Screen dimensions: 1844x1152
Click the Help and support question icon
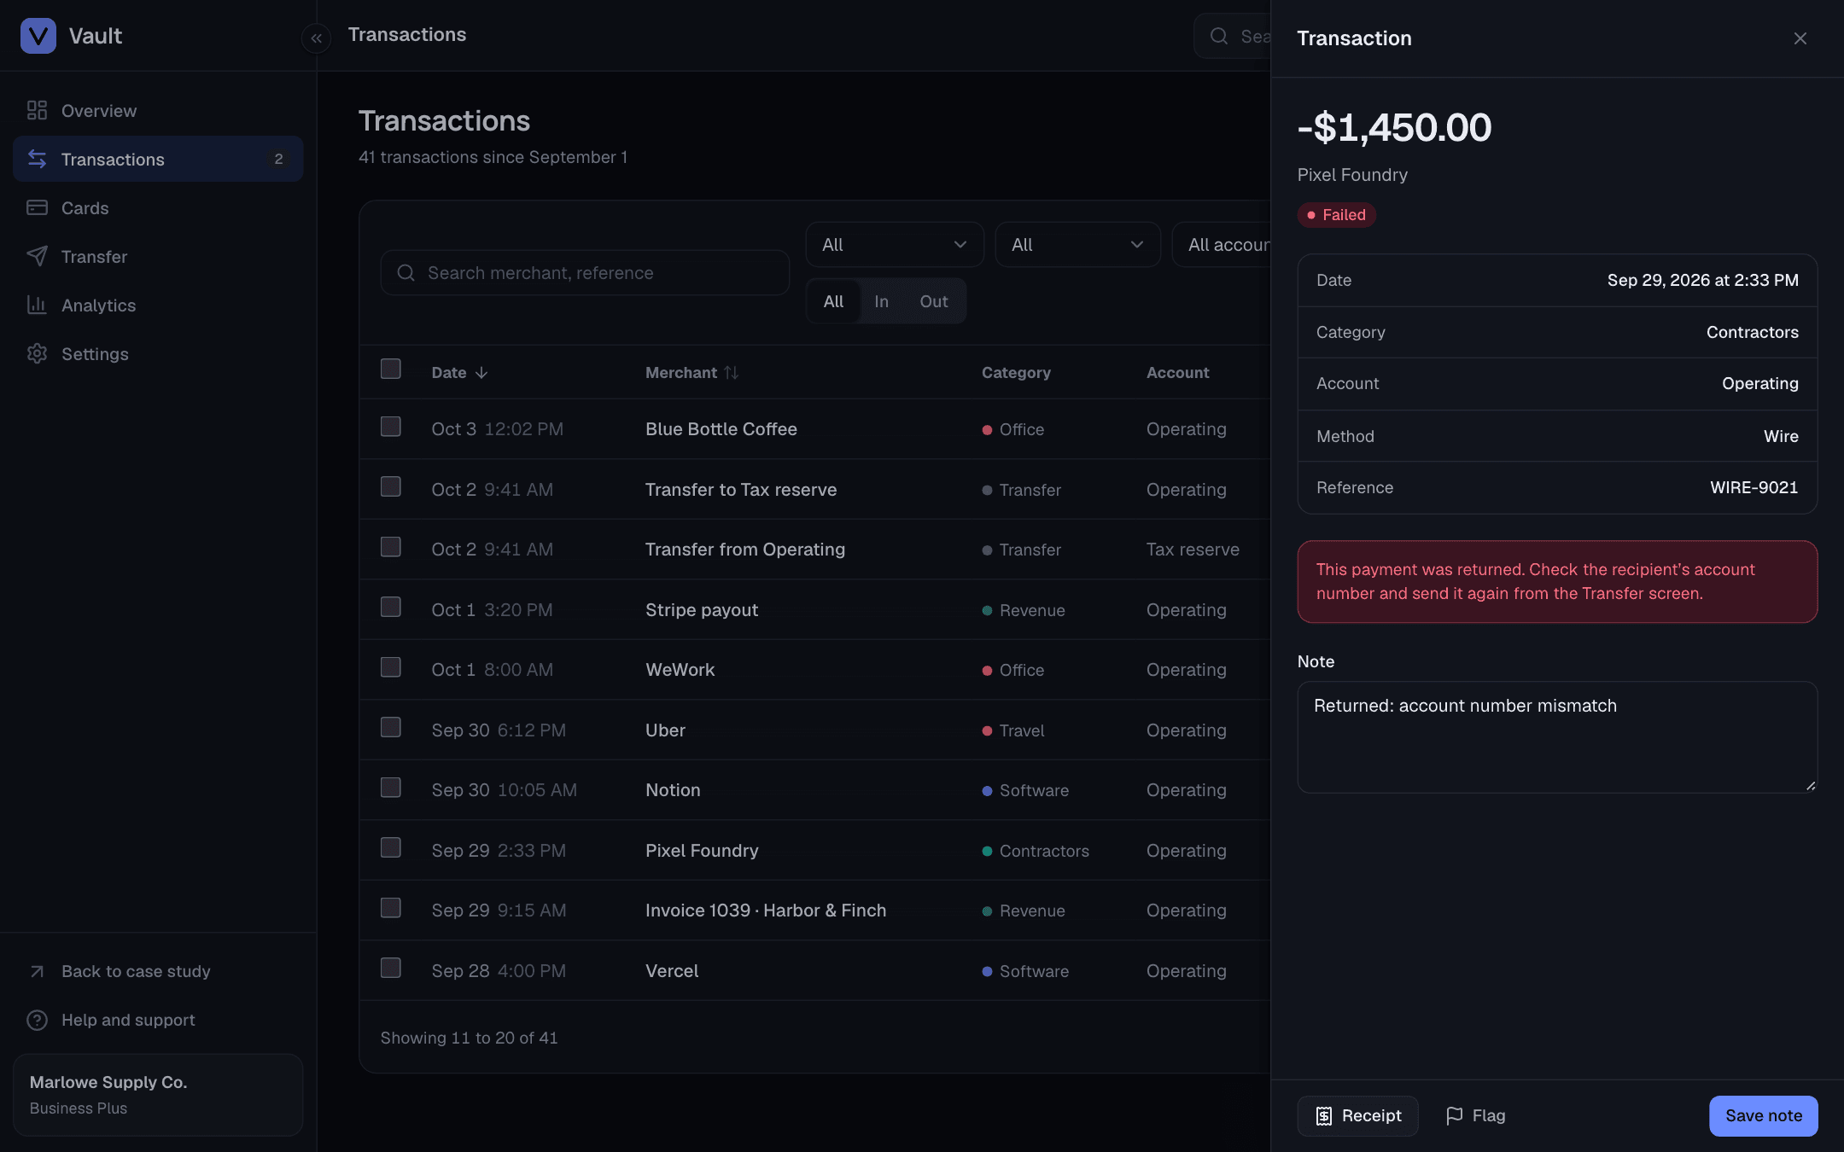point(37,1021)
